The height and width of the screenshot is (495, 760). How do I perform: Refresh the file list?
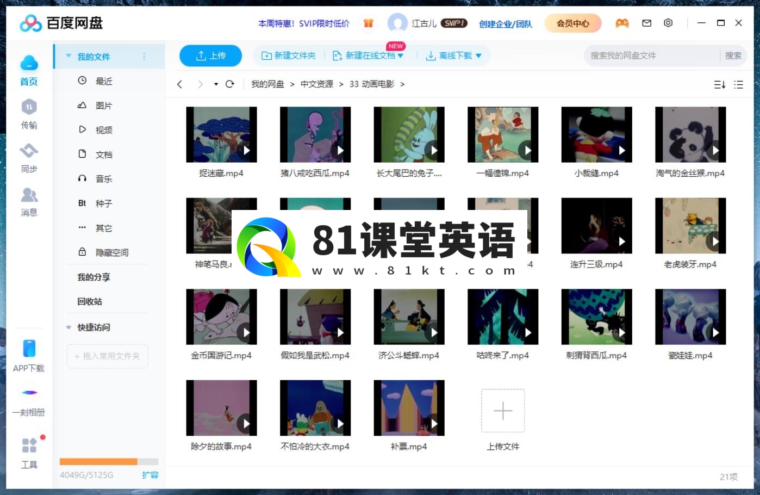[x=230, y=84]
